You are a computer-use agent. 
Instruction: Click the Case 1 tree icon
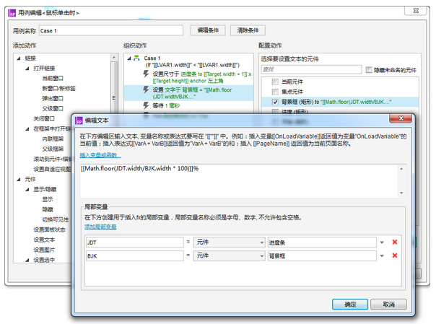pyautogui.click(x=136, y=58)
